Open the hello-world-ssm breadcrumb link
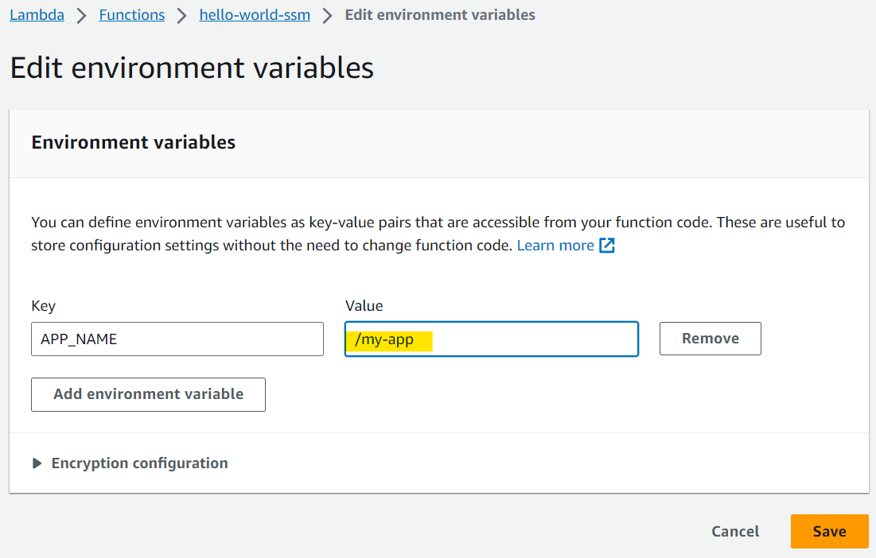 click(255, 15)
